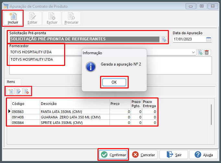Open the Solicitação Pré-pronta search icon
Screen dimensions: 221x163
coord(164,39)
